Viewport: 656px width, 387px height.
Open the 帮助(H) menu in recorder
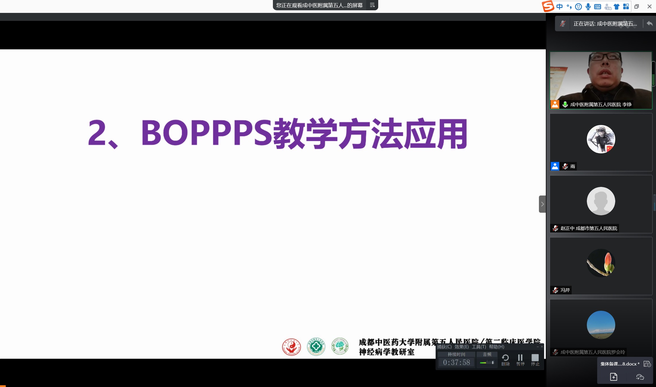(x=496, y=347)
